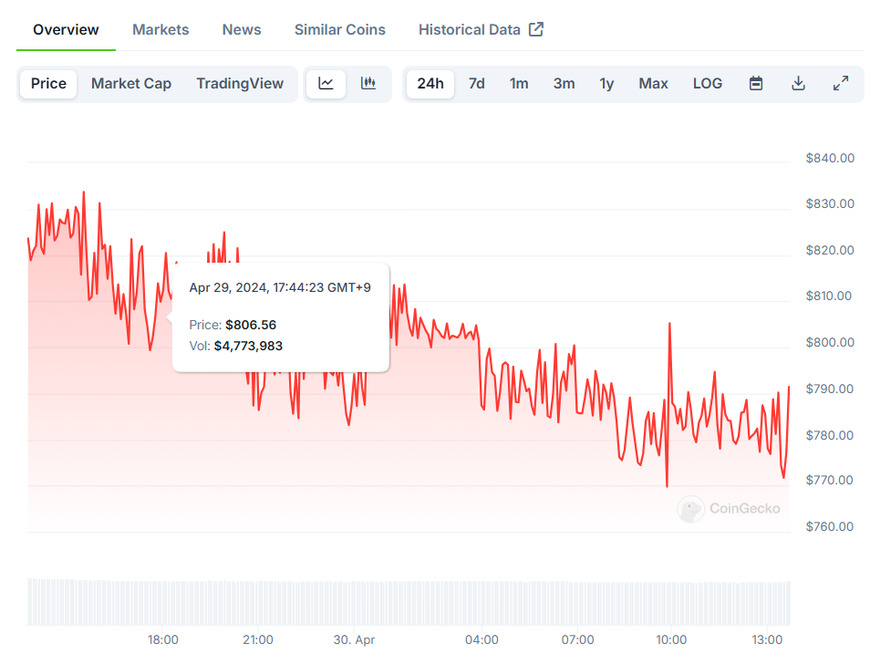
Task: Click the $760.00 y-axis label
Action: (x=830, y=527)
